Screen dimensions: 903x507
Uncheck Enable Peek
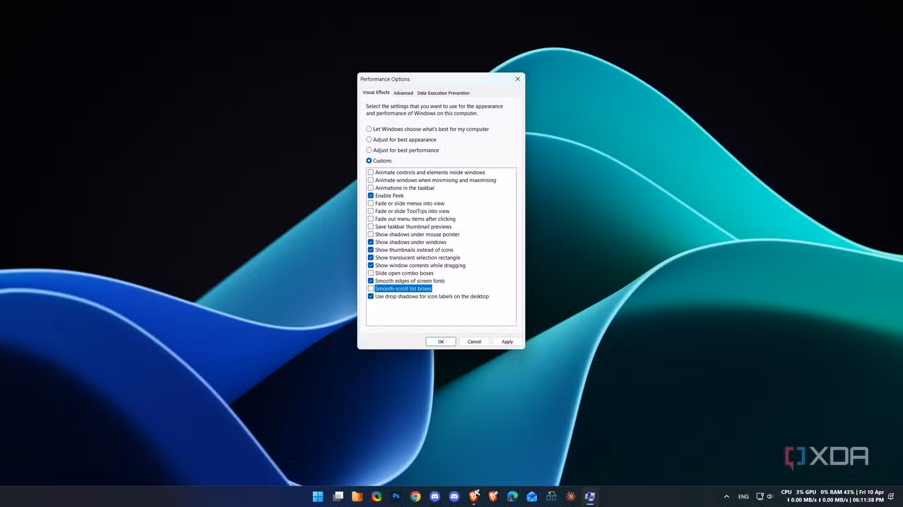(x=371, y=196)
